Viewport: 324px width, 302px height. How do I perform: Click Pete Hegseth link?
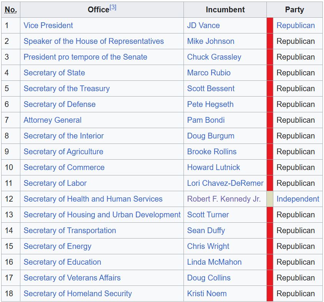pyautogui.click(x=210, y=104)
